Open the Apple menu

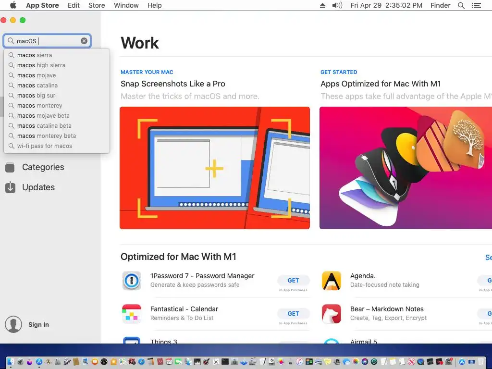tap(13, 5)
